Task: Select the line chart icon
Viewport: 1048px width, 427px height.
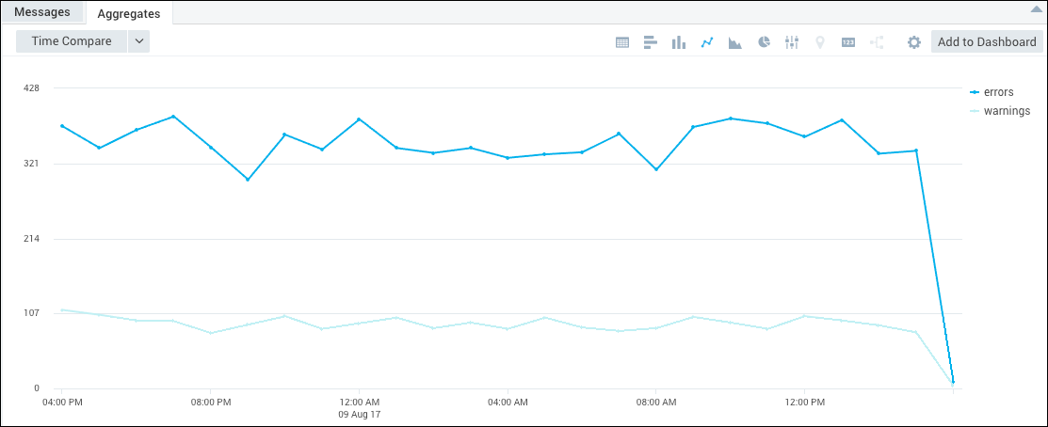Action: [x=707, y=42]
